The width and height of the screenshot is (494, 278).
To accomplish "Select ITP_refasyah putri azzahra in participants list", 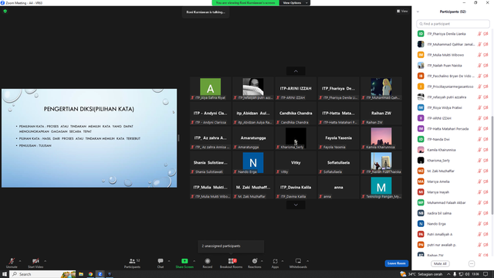I will tap(453, 97).
